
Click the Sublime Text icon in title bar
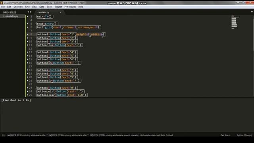point(2,3)
